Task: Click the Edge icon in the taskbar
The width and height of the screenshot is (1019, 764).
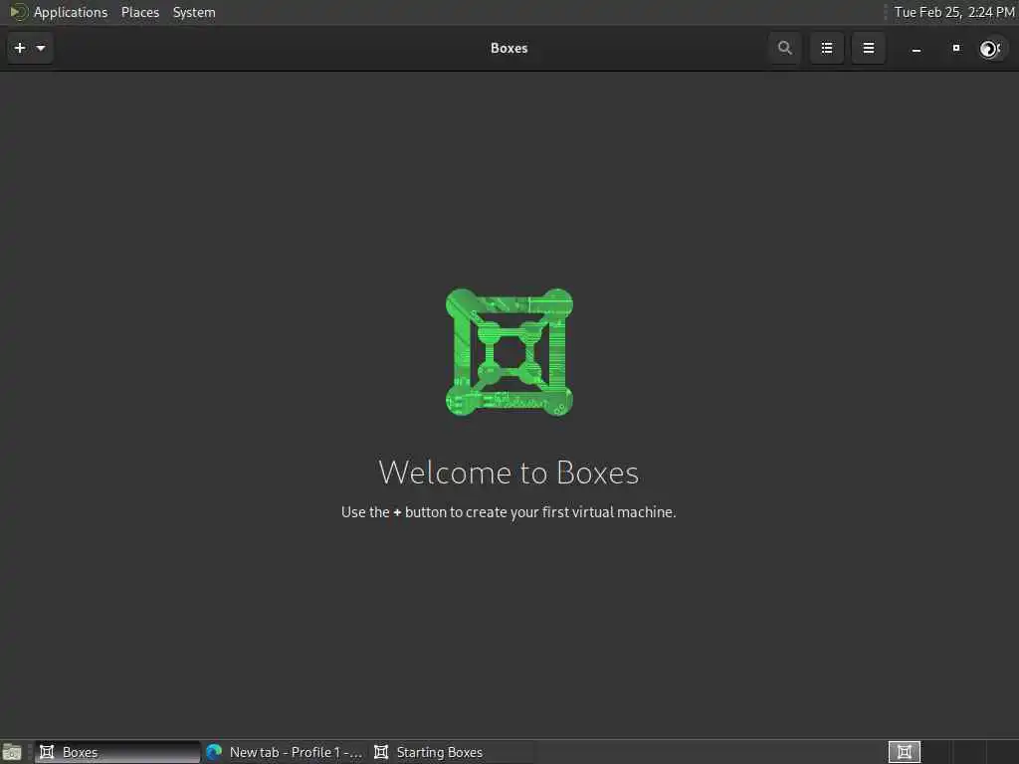Action: [x=214, y=752]
